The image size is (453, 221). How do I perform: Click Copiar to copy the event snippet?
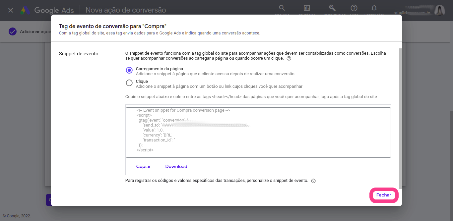(144, 166)
